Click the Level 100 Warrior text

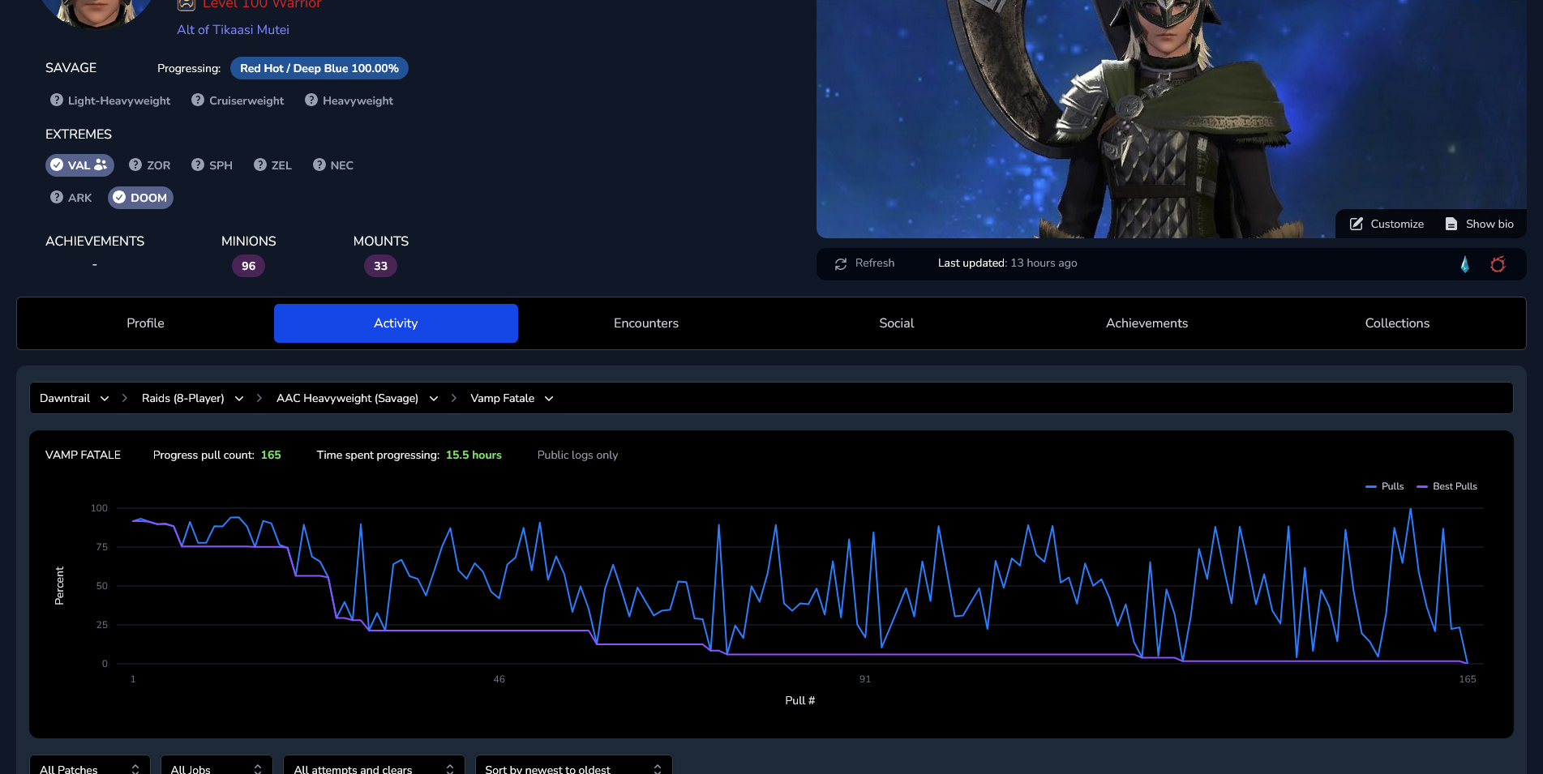[x=262, y=4]
